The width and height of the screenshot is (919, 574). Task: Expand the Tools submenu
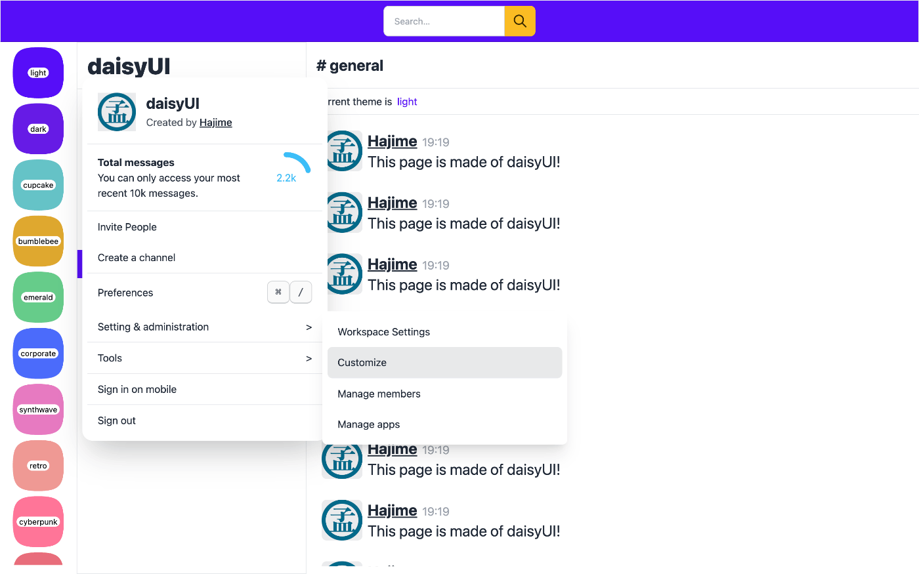205,358
